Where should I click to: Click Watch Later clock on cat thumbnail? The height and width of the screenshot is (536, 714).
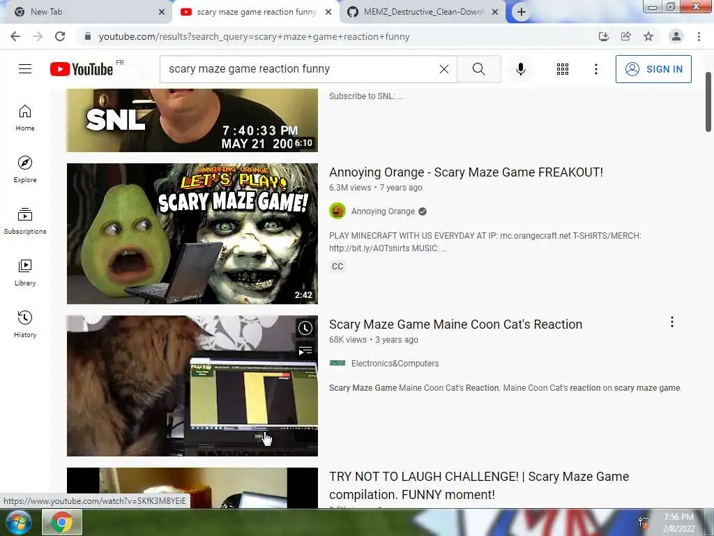[x=305, y=328]
